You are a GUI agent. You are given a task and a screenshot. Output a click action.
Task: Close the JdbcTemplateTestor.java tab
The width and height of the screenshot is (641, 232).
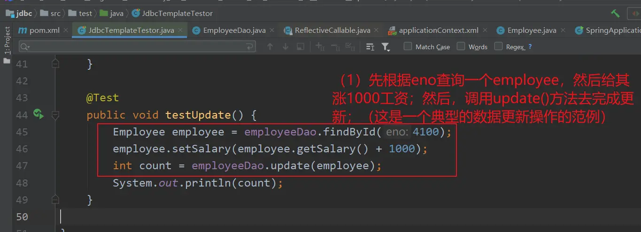180,30
